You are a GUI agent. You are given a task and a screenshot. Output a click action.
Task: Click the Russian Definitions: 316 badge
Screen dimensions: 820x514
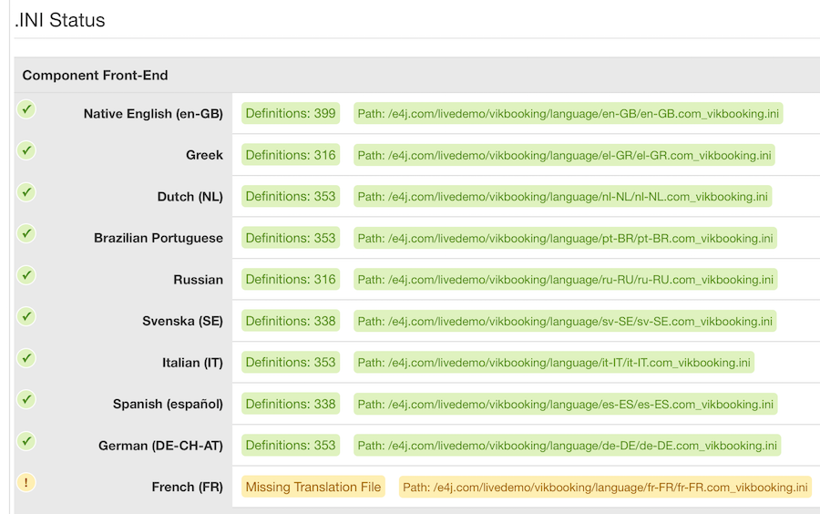click(291, 280)
